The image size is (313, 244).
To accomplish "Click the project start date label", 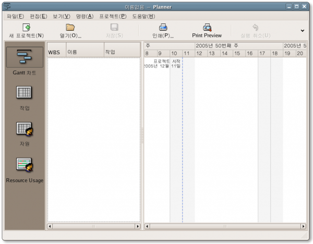I will [162, 64].
